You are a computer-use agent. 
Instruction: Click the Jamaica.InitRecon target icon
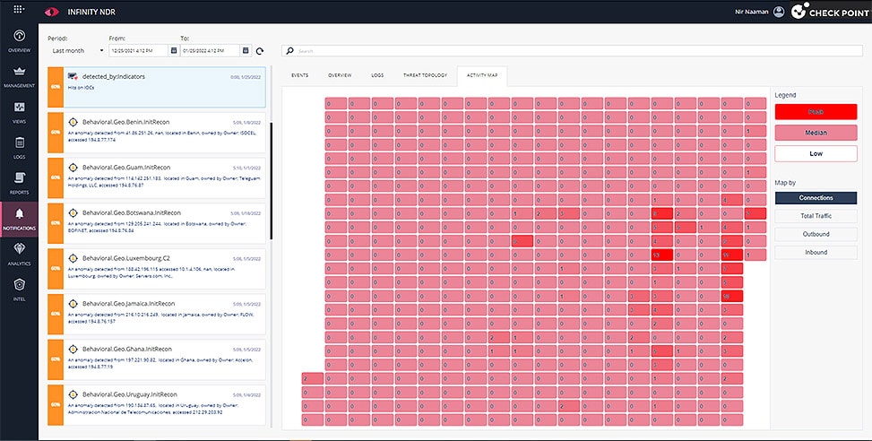(73, 304)
